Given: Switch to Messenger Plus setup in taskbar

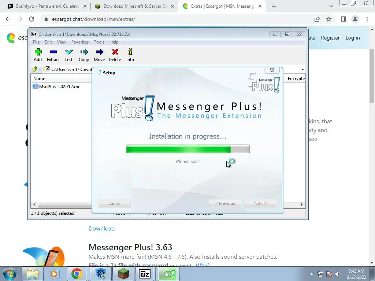Looking at the screenshot, I should coord(168,274).
